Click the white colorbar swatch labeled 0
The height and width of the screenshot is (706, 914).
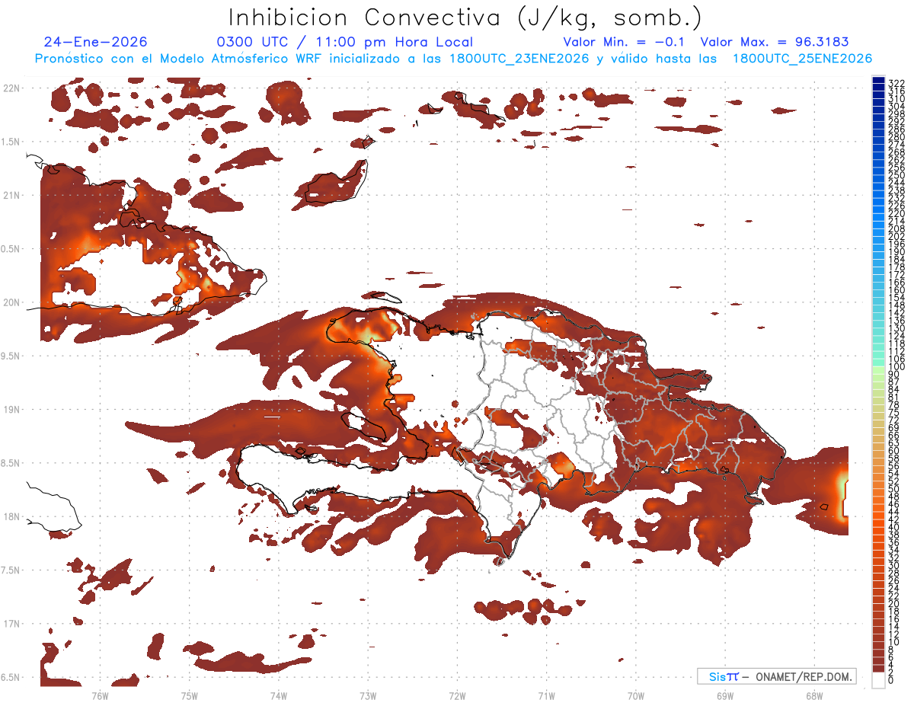(x=878, y=680)
